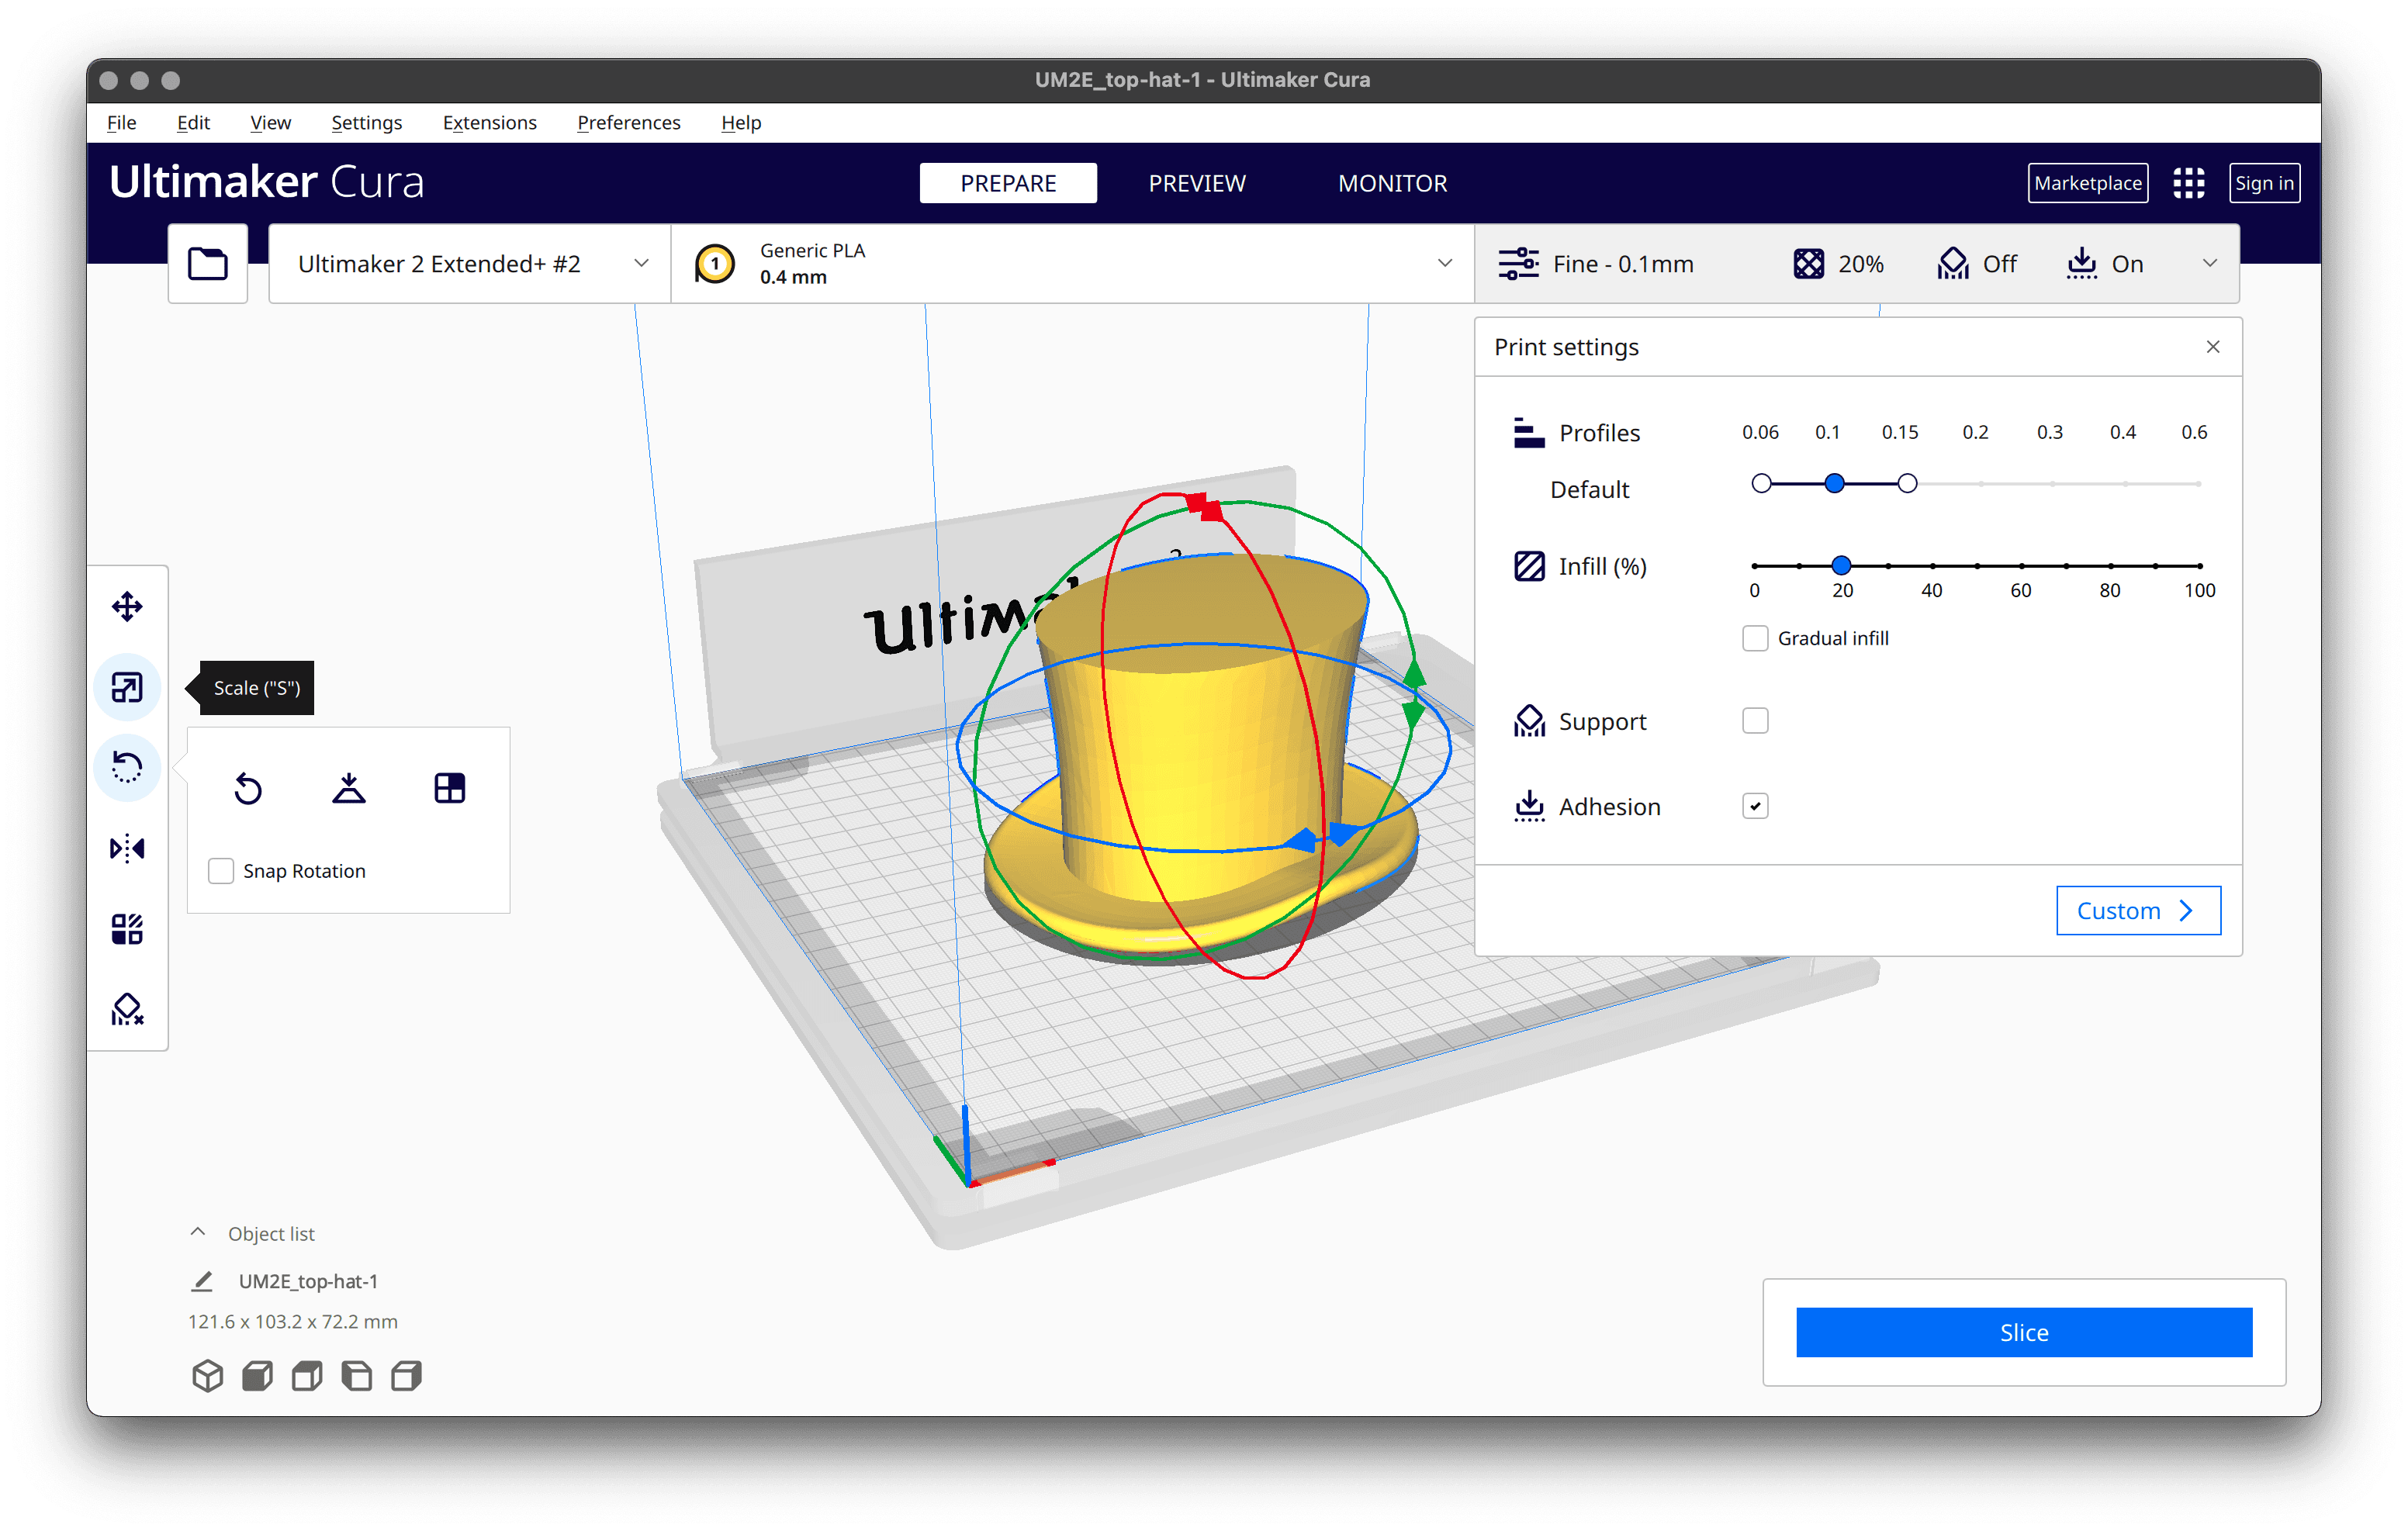The image size is (2408, 1531).
Task: Open file folder icon
Action: pyautogui.click(x=208, y=264)
